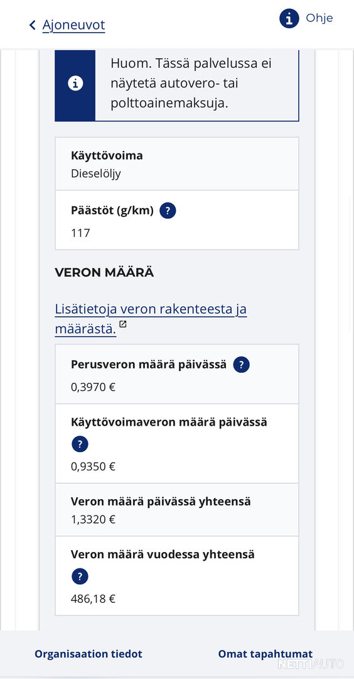Click the info icon in the Huom notice

pos(75,84)
